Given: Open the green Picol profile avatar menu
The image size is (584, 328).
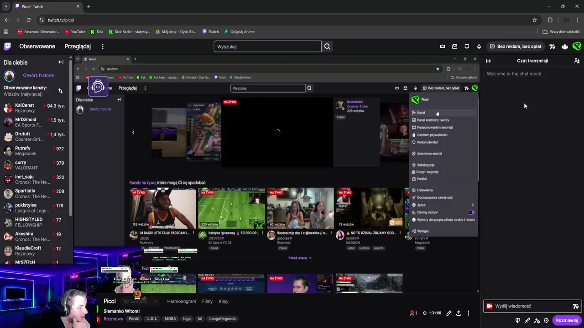Looking at the screenshot, I should coord(577,46).
